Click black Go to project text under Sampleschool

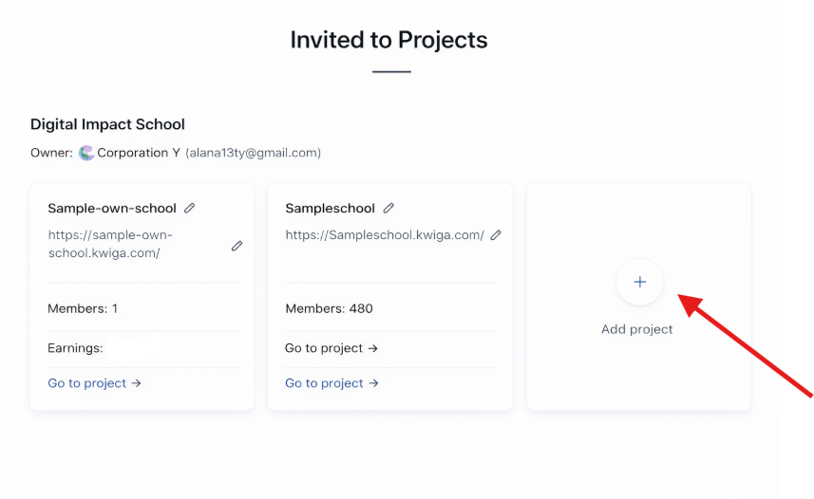[331, 348]
